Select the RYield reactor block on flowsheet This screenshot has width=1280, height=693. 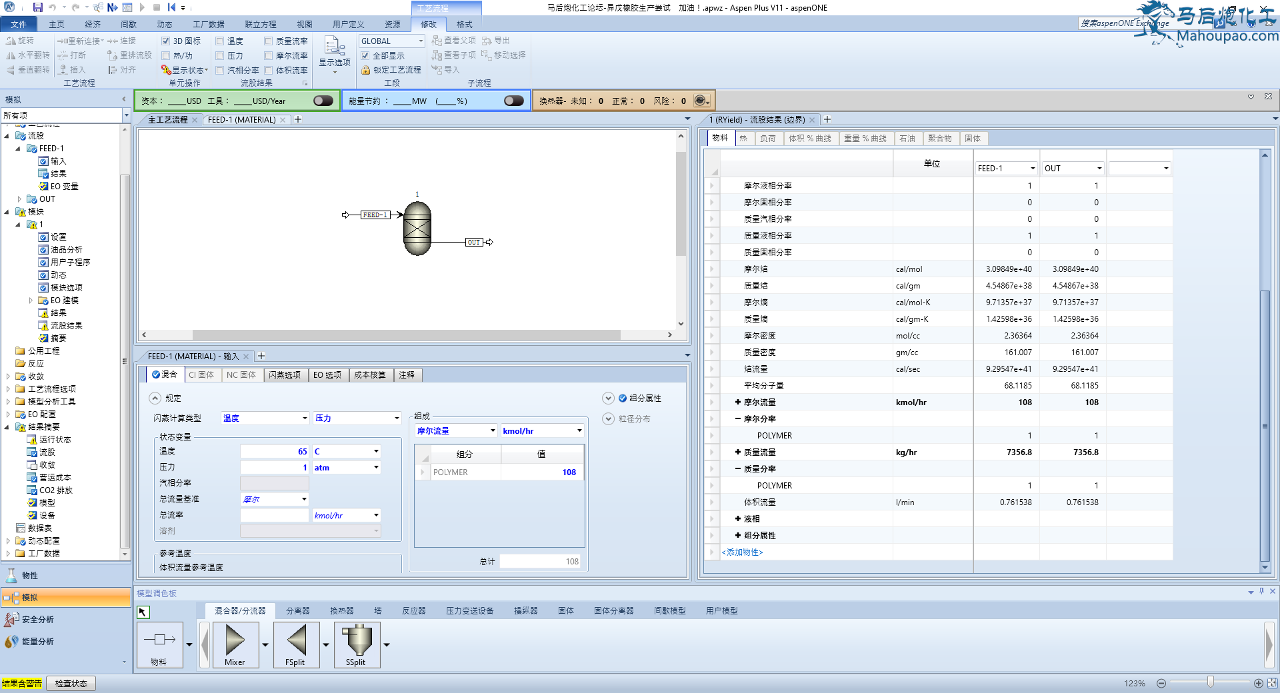(417, 229)
